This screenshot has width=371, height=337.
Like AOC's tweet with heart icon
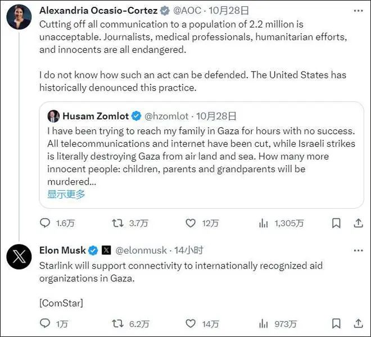coord(191,223)
